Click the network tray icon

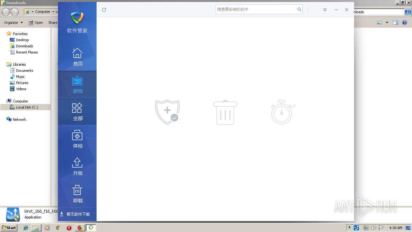click(366, 228)
